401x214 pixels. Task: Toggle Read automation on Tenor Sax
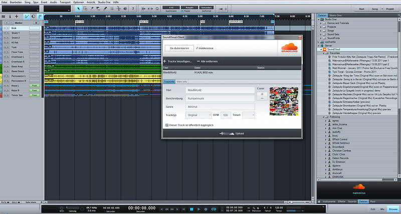click(x=34, y=95)
